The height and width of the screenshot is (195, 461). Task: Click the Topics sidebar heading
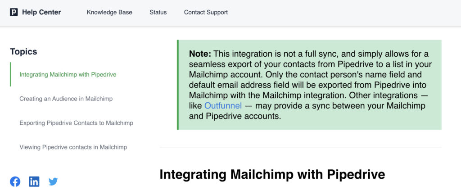tap(23, 52)
